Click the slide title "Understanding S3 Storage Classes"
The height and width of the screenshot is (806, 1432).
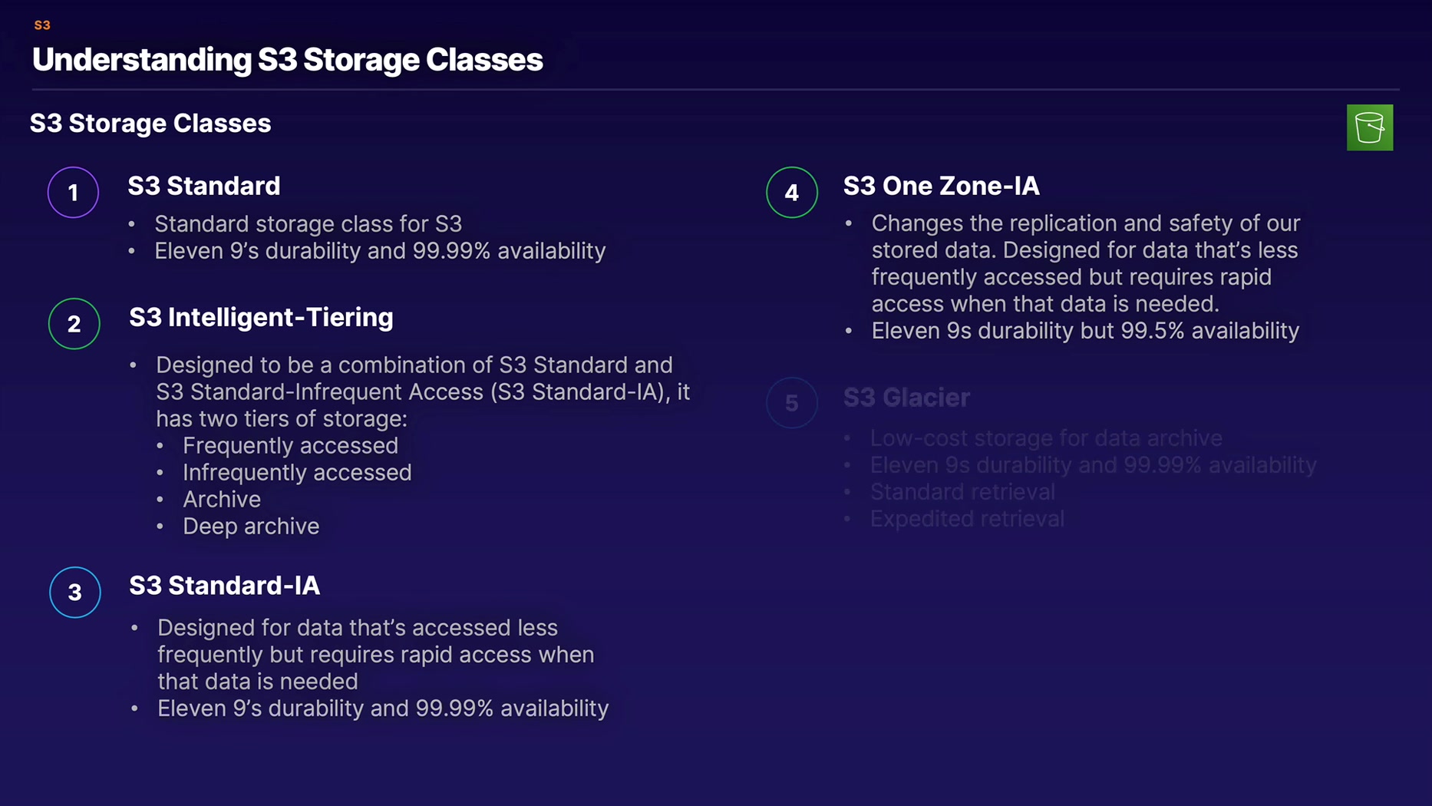[287, 60]
